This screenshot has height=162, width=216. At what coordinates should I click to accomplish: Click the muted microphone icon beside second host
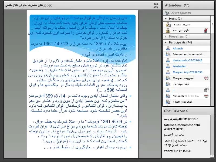206,31
